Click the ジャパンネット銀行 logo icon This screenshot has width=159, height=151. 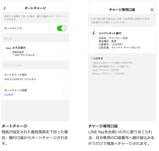(x=94, y=33)
